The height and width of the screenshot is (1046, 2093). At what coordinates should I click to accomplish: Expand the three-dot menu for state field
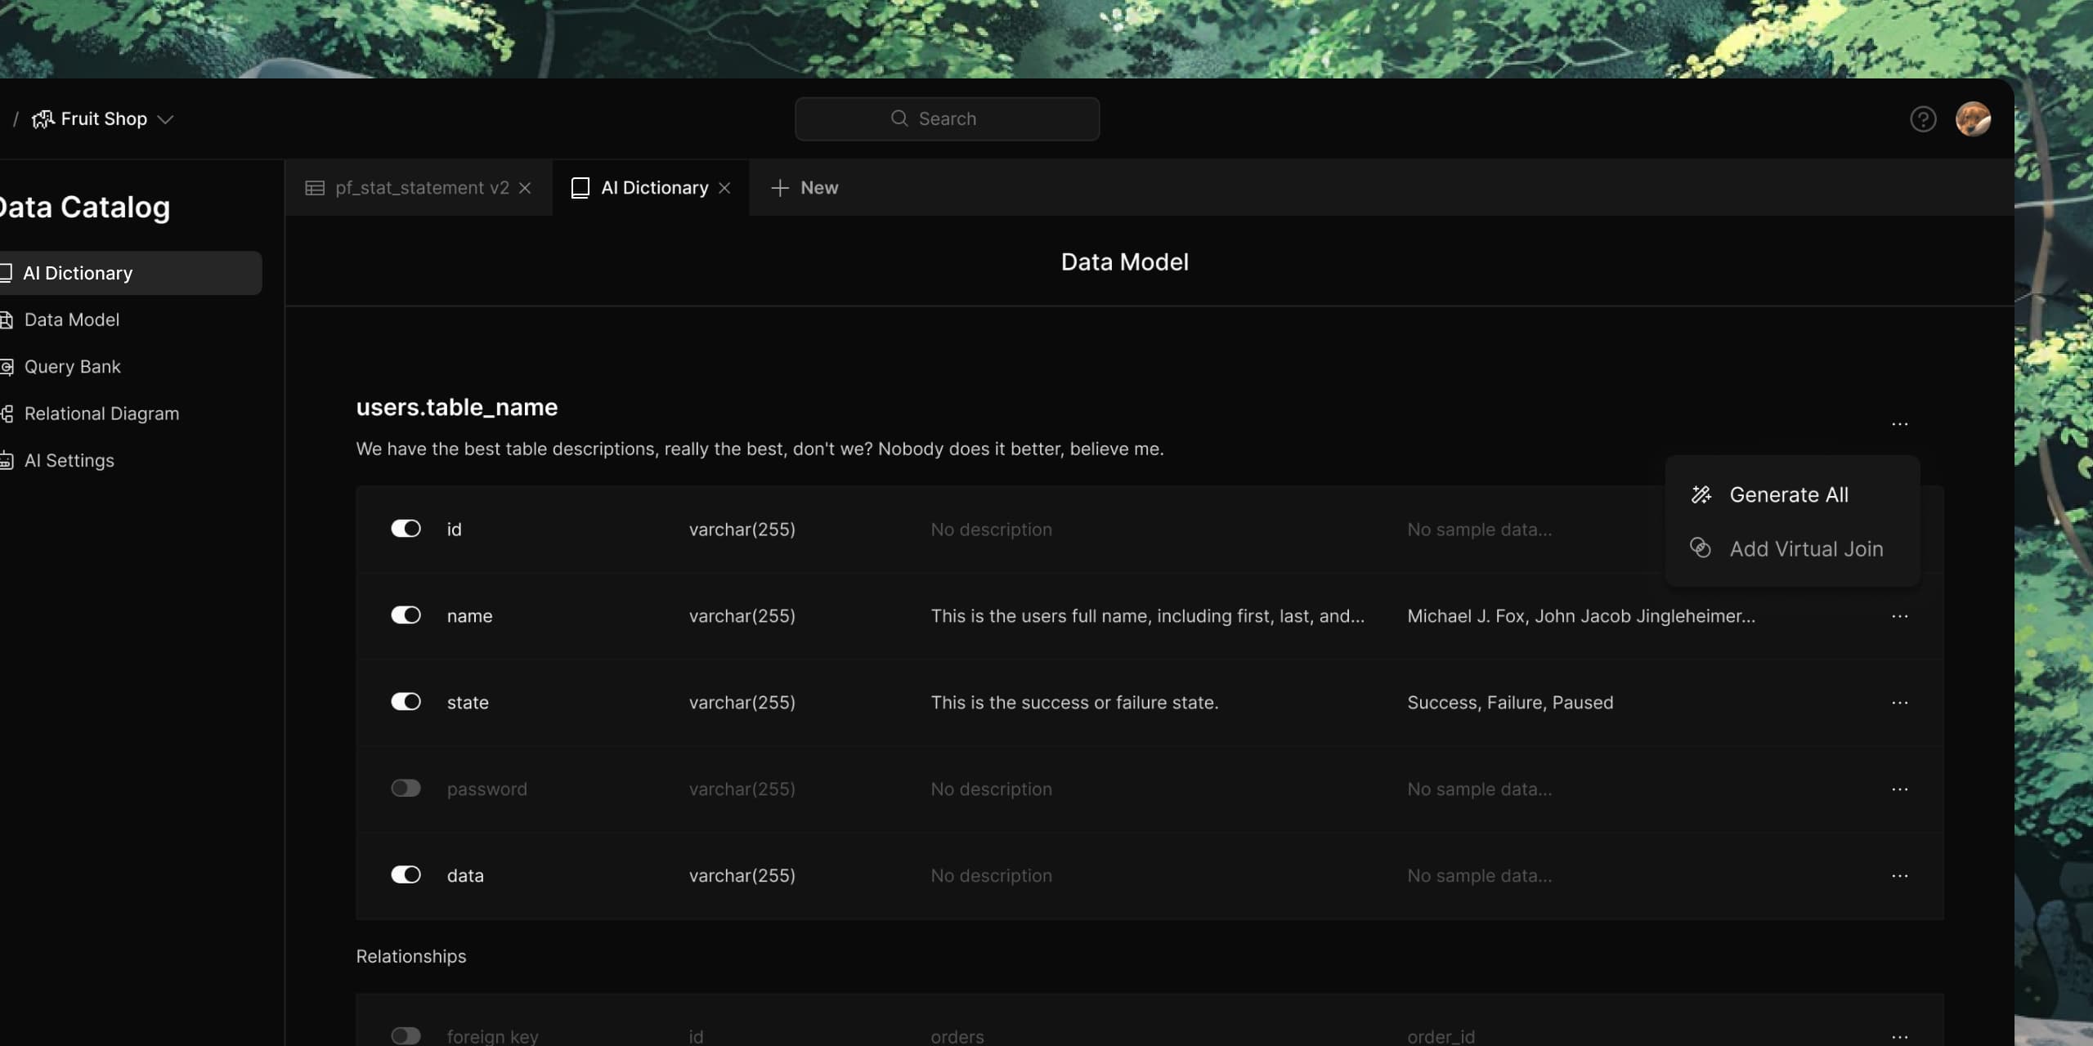[x=1899, y=703]
